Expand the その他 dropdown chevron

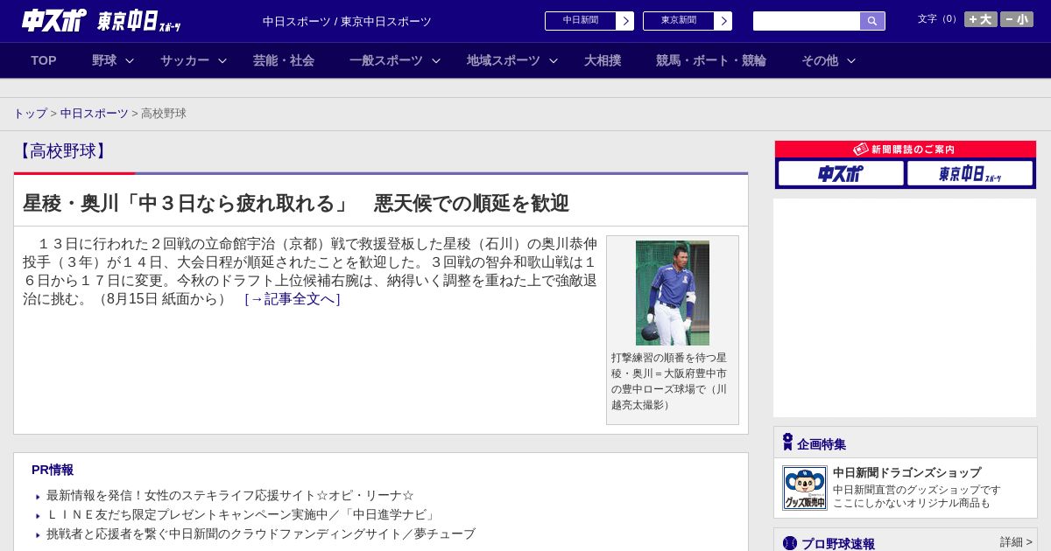pos(851,61)
